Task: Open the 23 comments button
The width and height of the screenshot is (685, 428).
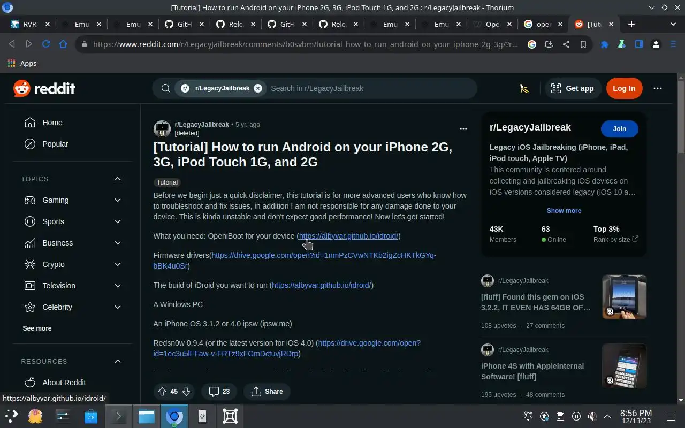Action: [219, 392]
